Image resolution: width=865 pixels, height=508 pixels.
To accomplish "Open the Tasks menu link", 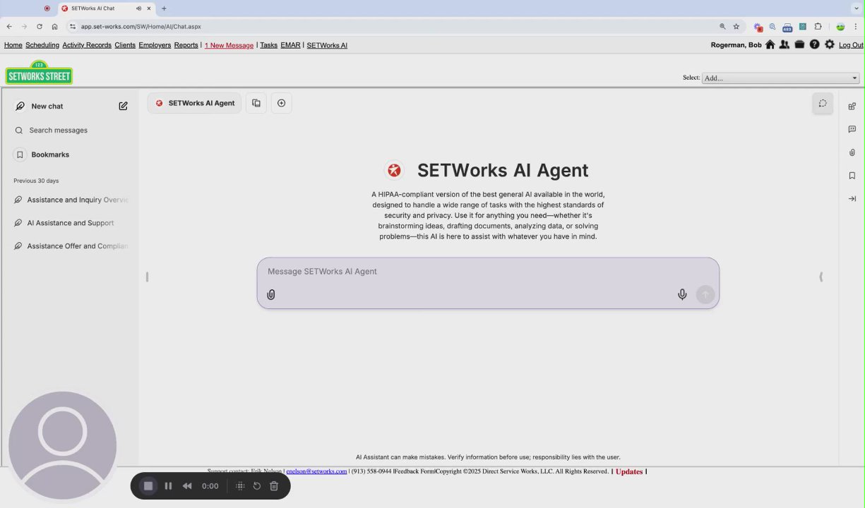I will 268,45.
